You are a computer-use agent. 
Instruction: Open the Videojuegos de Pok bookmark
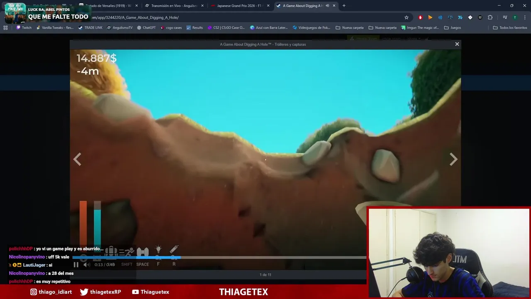311,28
